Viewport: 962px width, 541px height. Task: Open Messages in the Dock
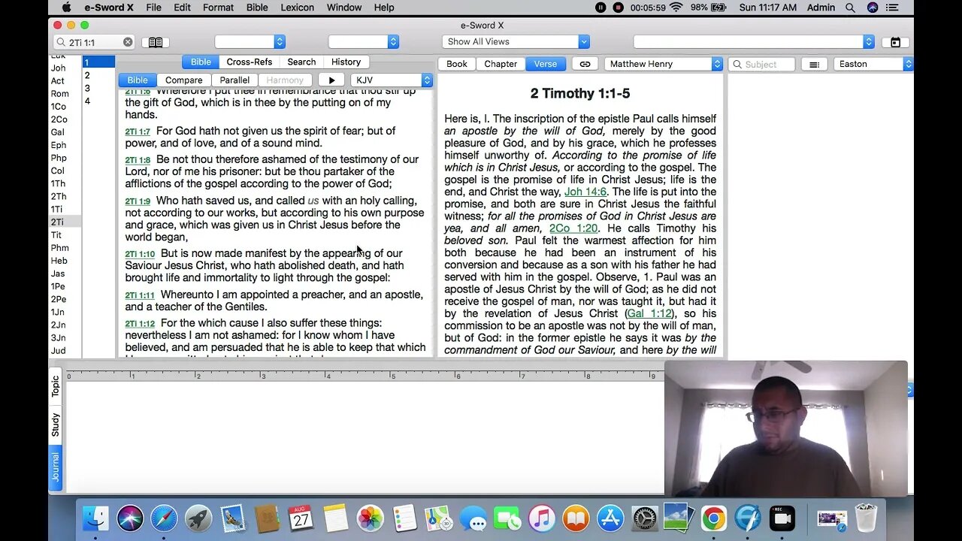[473, 518]
